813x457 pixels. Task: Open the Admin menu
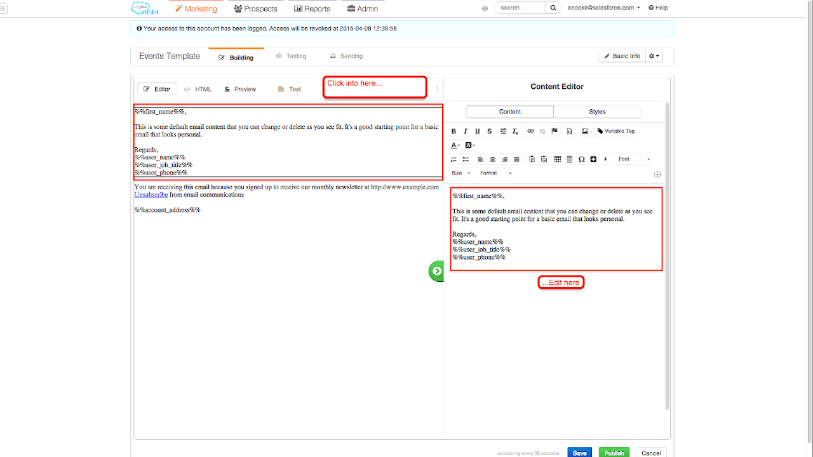click(363, 9)
